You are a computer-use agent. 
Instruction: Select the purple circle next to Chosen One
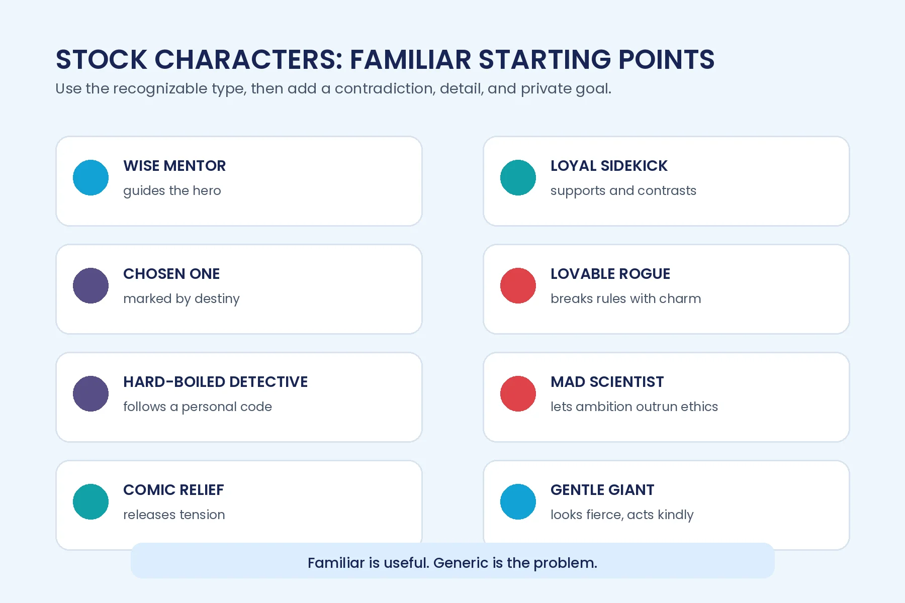pyautogui.click(x=90, y=285)
